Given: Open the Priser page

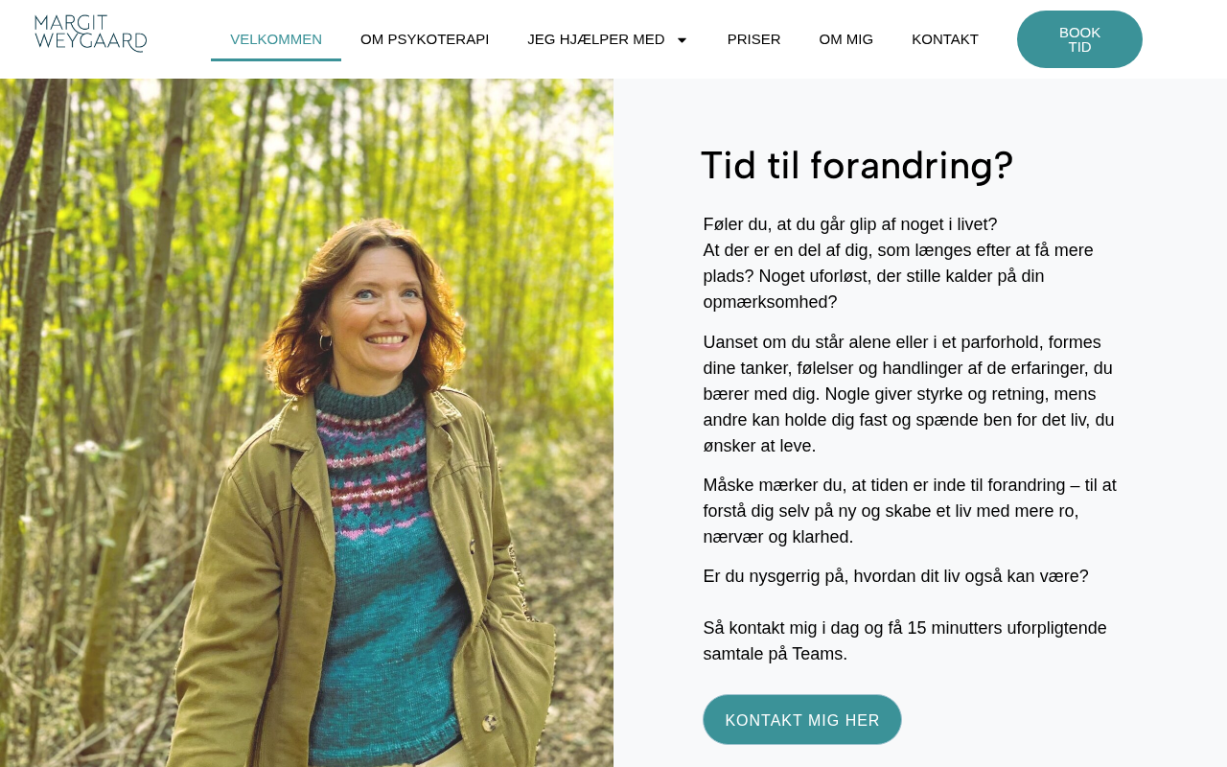Looking at the screenshot, I should coord(754,39).
